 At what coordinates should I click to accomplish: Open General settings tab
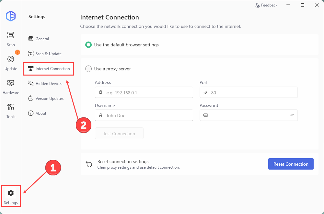tap(42, 39)
